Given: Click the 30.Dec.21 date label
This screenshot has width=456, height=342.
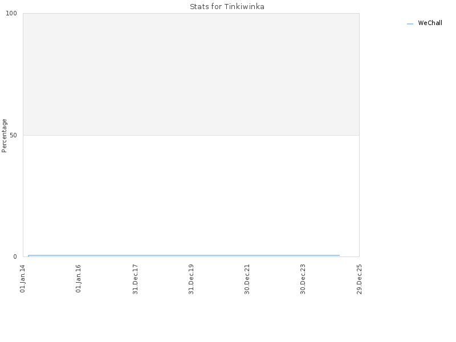Looking at the screenshot, I should pyautogui.click(x=247, y=279).
